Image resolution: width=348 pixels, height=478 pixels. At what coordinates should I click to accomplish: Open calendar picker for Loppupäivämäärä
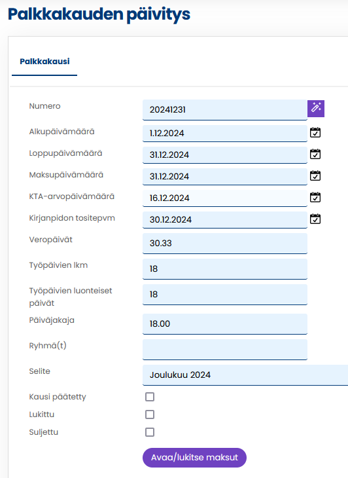tap(315, 155)
